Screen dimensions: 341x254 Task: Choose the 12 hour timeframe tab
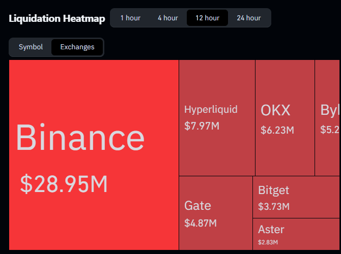pos(207,18)
